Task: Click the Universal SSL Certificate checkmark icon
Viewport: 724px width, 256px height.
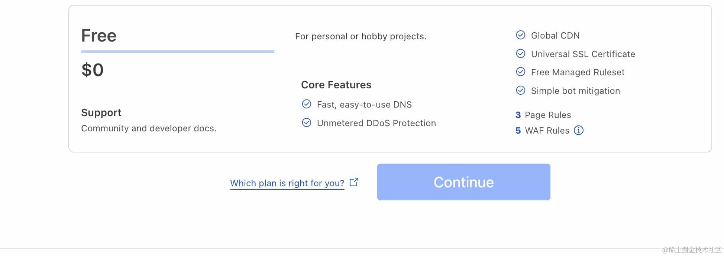Action: click(521, 54)
